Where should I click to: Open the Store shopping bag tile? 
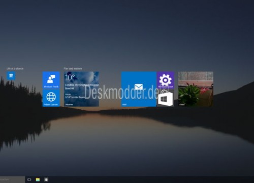coord(166,98)
